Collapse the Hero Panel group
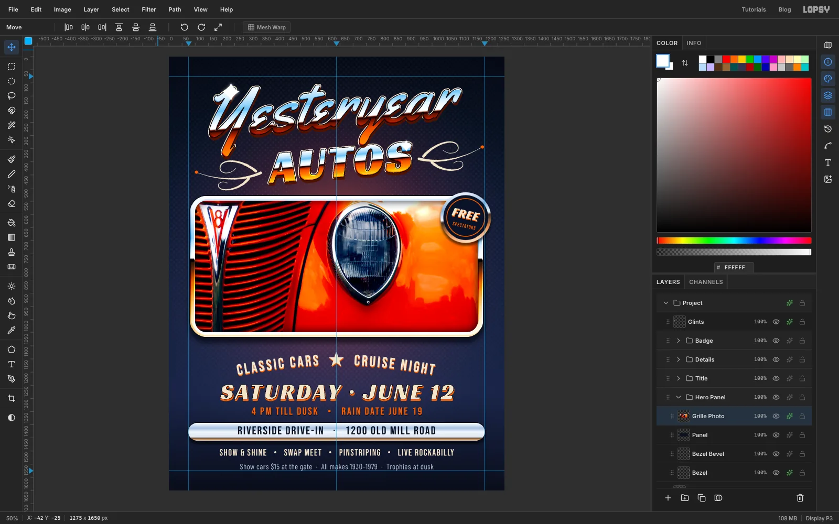 (679, 397)
